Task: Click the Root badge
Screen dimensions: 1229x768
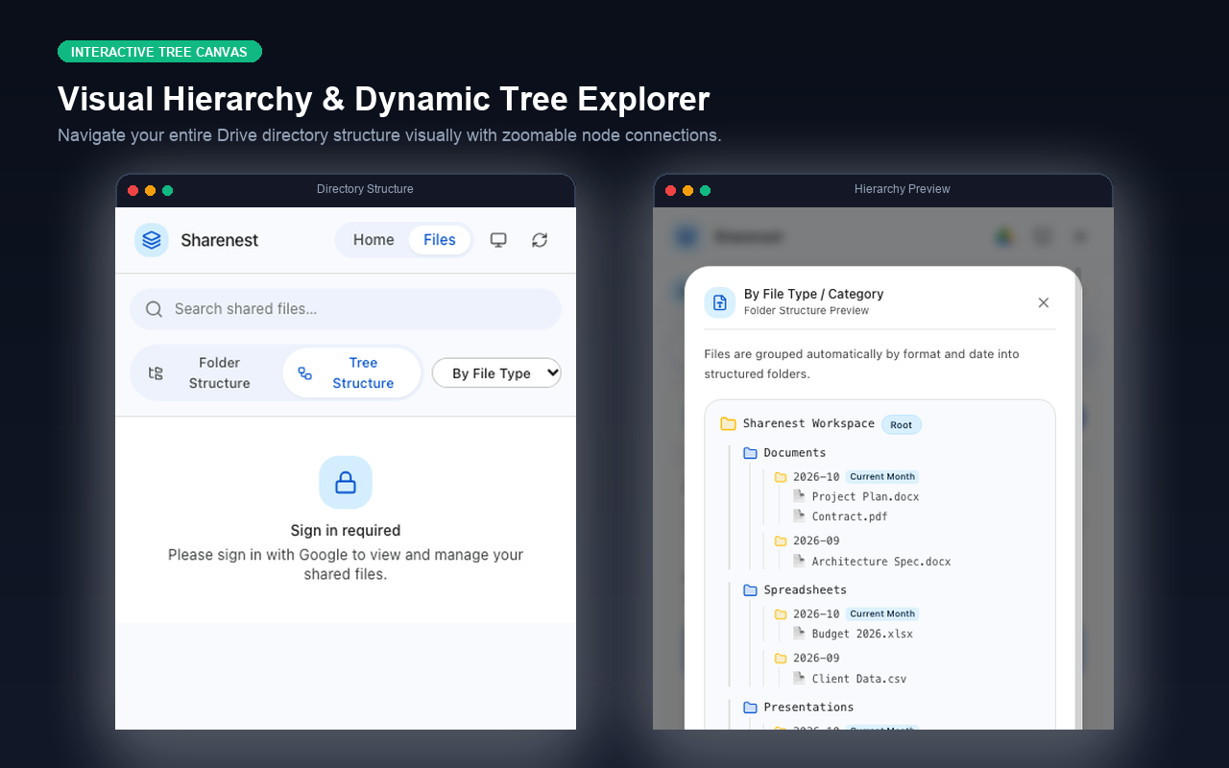Action: 902,424
